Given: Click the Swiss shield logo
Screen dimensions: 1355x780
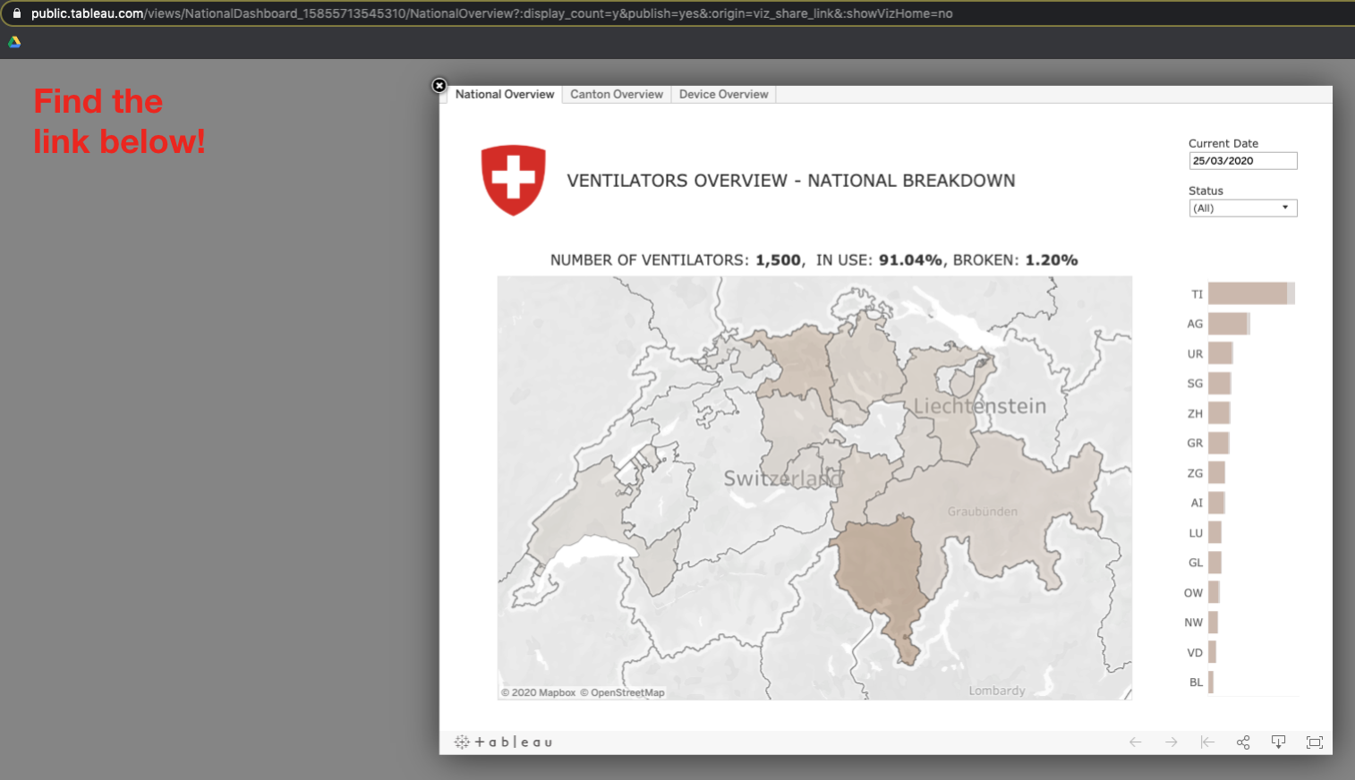Looking at the screenshot, I should (513, 180).
